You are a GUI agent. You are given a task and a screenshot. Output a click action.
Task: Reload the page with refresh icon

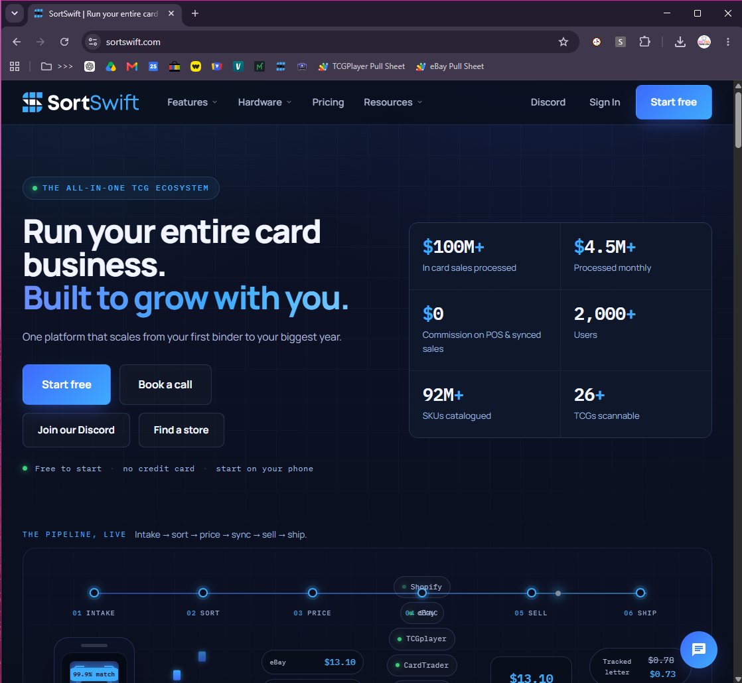point(64,42)
